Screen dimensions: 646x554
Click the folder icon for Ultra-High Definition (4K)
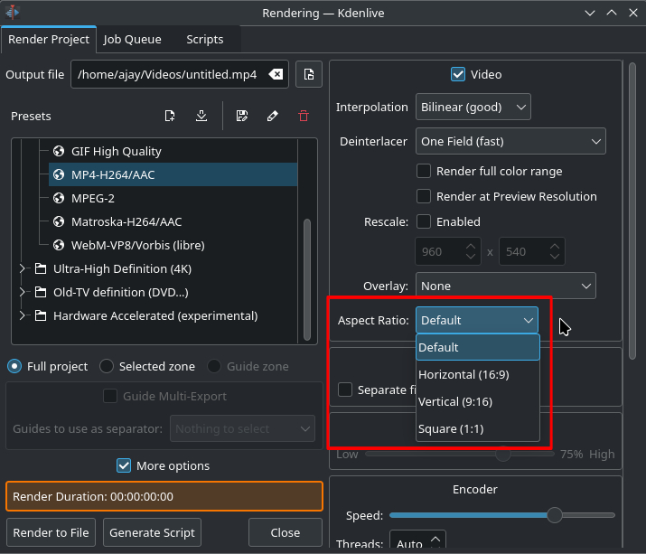click(41, 268)
